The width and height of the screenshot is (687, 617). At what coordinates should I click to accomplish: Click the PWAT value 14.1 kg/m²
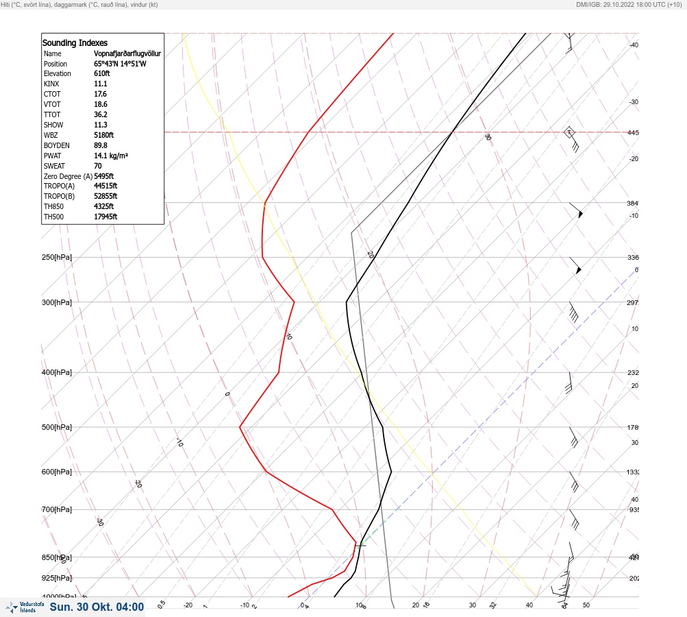111,156
